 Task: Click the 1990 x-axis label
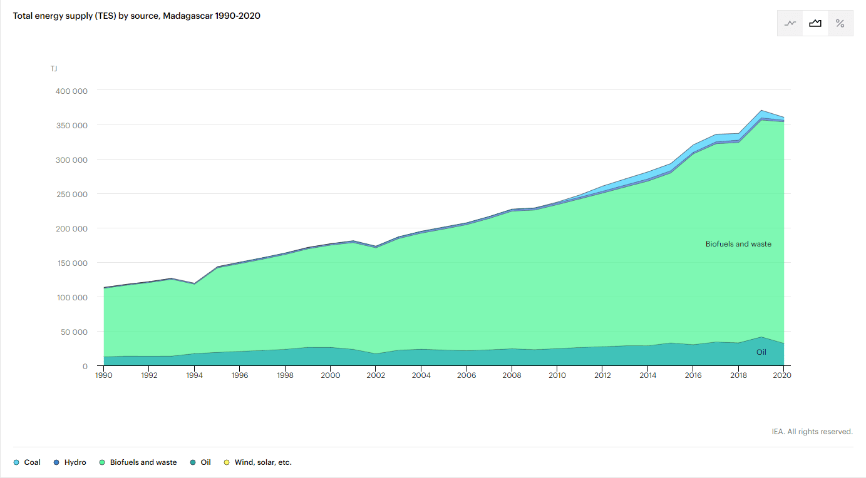click(x=104, y=375)
